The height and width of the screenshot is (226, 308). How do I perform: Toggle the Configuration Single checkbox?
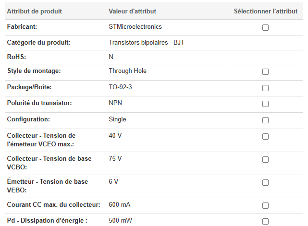[x=265, y=120]
